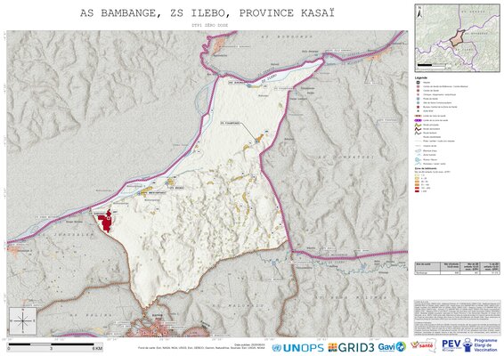Viewport: 504px width, 356px height.
Task: Click the '6 KM' scale bar label
Action: (97, 348)
